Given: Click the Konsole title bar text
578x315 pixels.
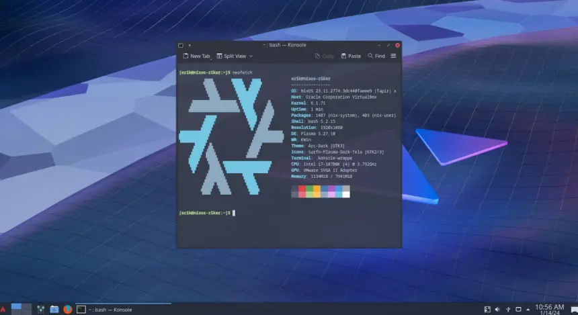Looking at the screenshot, I should pos(284,45).
